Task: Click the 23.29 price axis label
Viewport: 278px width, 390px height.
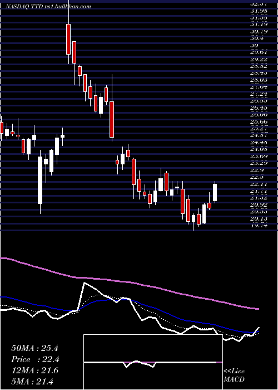Action: point(259,163)
